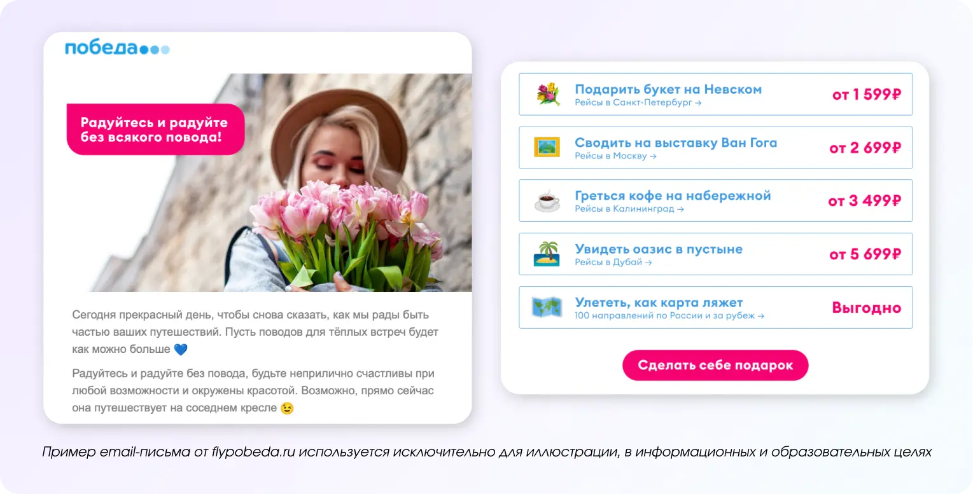Click the flower bouquet icon
The image size is (973, 494).
pyautogui.click(x=547, y=94)
